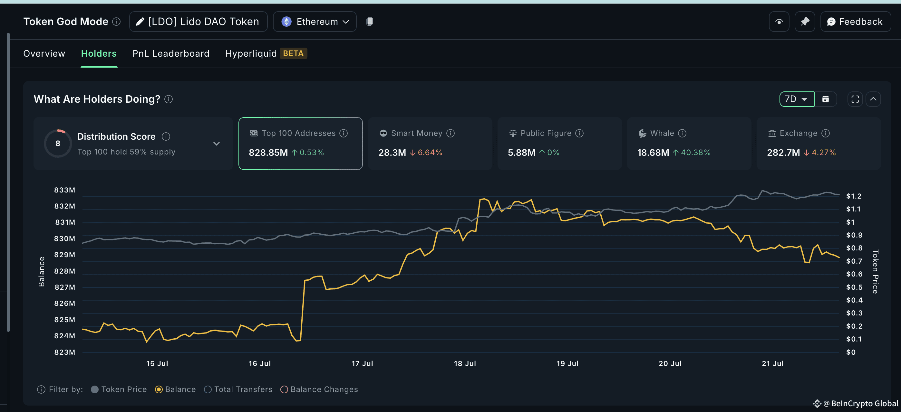Click the $1.2 token price axis label

click(854, 196)
